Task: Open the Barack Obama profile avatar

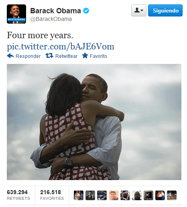Action: click(x=16, y=14)
